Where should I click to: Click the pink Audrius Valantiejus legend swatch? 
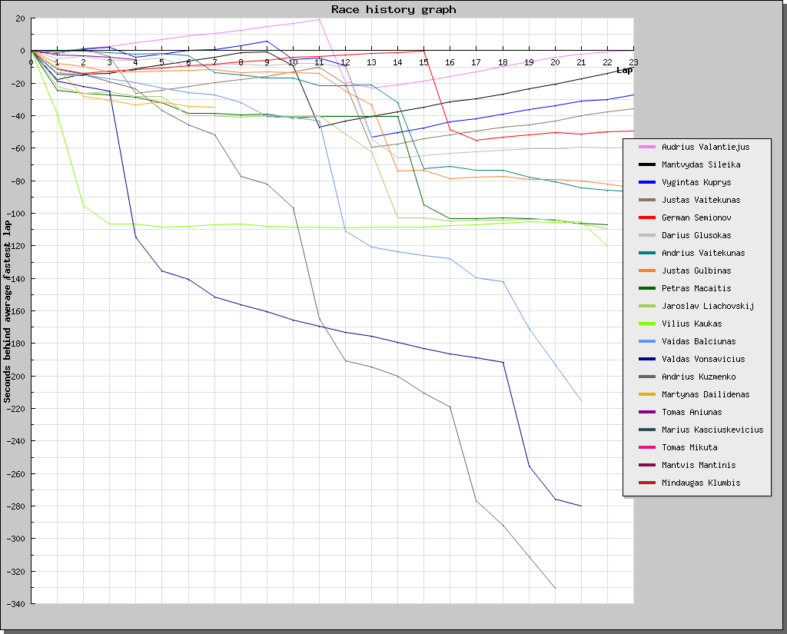click(646, 147)
